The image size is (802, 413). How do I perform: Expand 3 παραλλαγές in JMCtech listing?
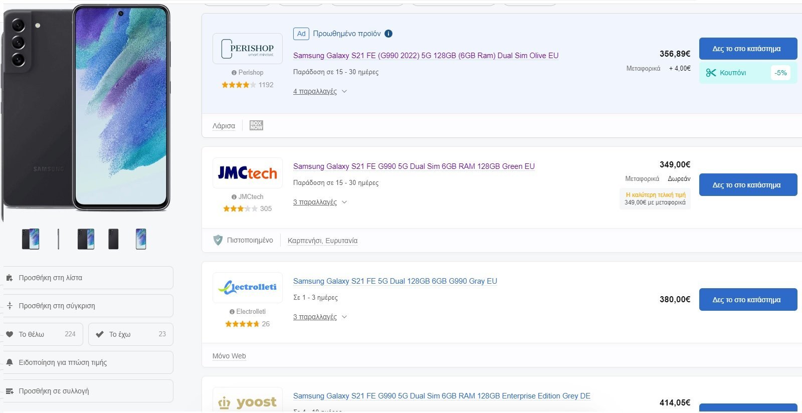pyautogui.click(x=320, y=202)
